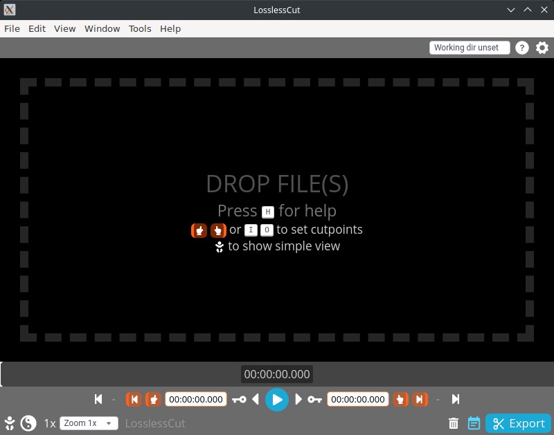Open the help question mark icon
This screenshot has height=435, width=554.
[522, 48]
